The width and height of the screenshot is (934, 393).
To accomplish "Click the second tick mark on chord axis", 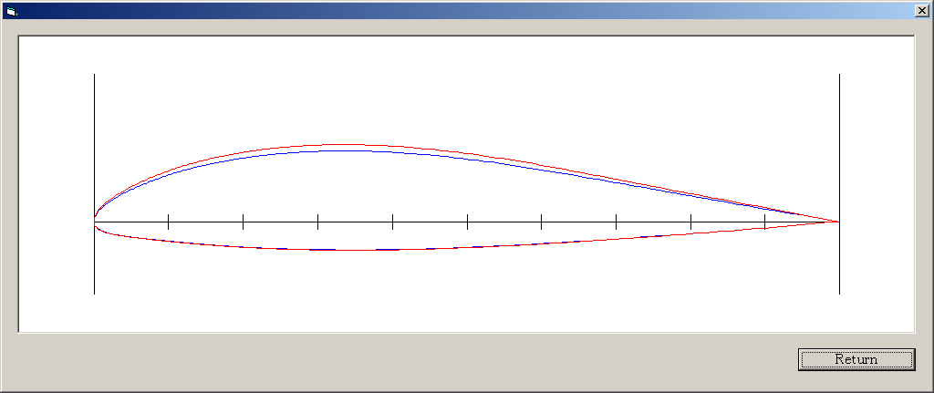I will coord(244,221).
